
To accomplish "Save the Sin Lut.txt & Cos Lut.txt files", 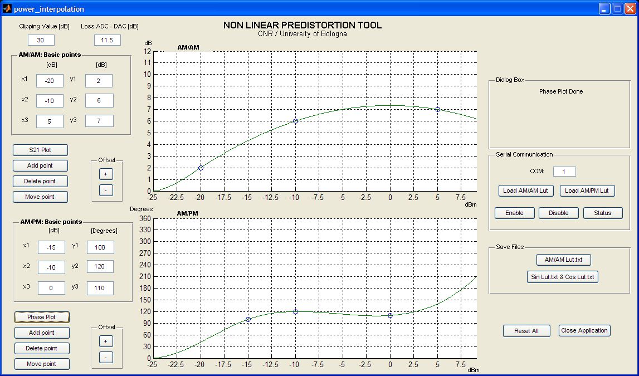I will pos(562,277).
